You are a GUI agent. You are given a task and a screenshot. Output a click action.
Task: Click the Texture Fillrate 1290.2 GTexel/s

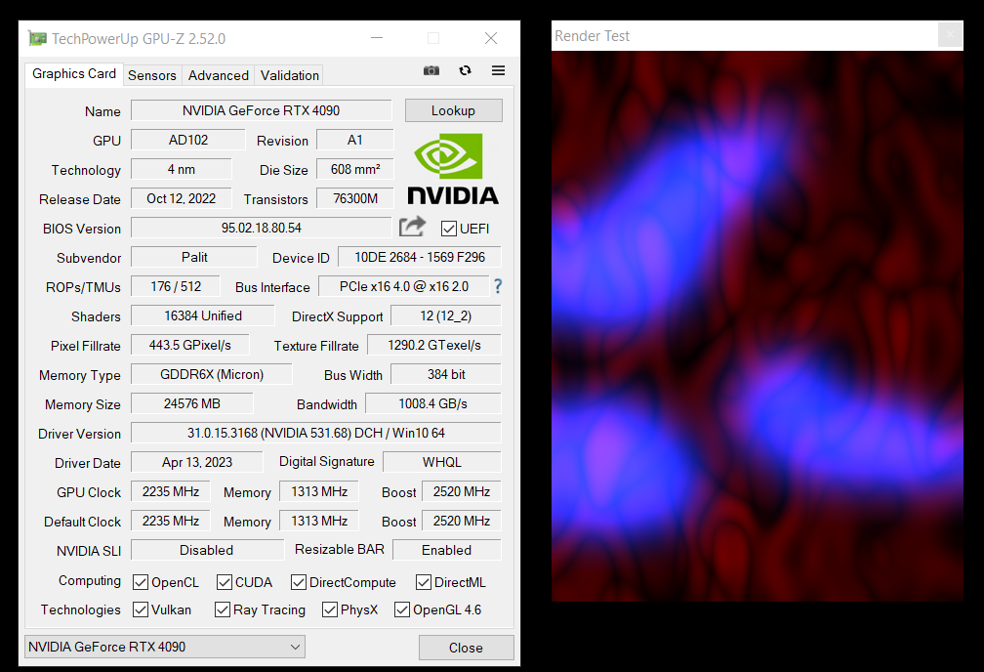pyautogui.click(x=433, y=345)
